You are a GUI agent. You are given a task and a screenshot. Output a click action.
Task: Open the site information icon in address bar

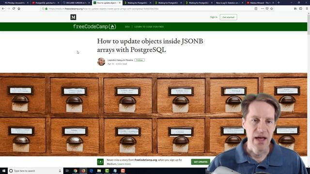coord(43,9)
